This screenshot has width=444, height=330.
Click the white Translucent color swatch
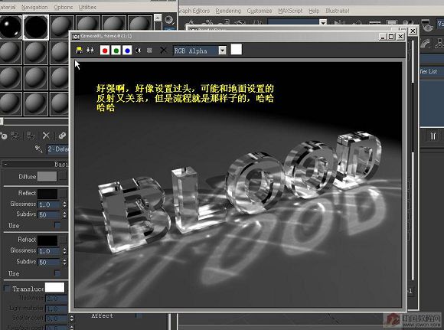[54, 287]
